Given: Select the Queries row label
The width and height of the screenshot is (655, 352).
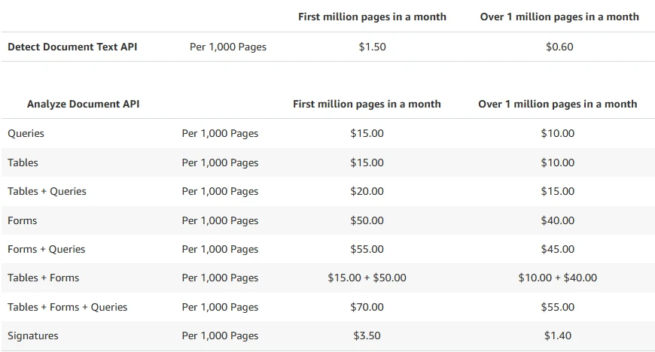Looking at the screenshot, I should [26, 133].
